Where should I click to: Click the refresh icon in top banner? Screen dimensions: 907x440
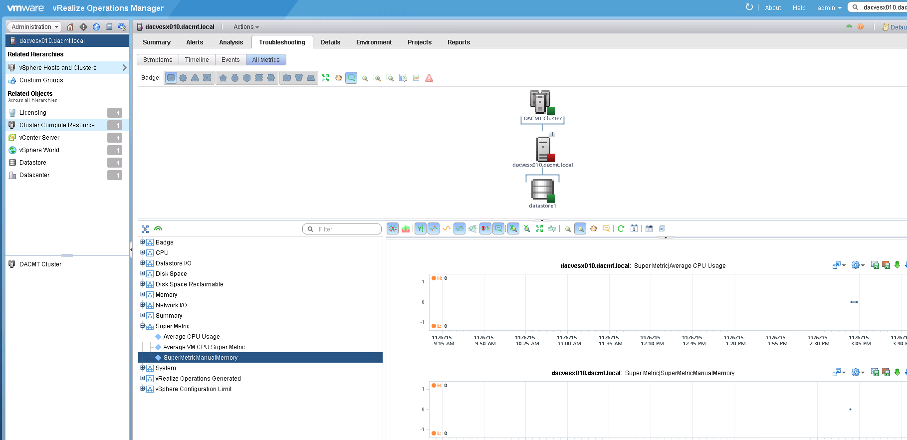tap(749, 7)
